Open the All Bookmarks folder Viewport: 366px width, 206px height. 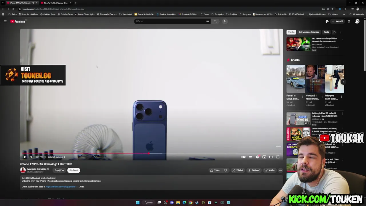[x=357, y=14]
